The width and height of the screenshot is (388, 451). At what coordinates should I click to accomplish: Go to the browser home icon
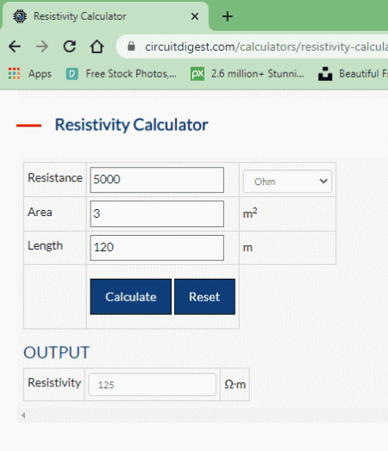[x=97, y=46]
